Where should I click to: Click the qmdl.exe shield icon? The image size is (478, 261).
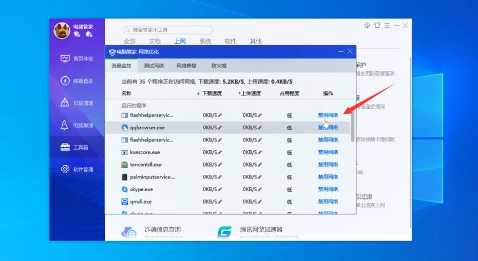[125, 202]
